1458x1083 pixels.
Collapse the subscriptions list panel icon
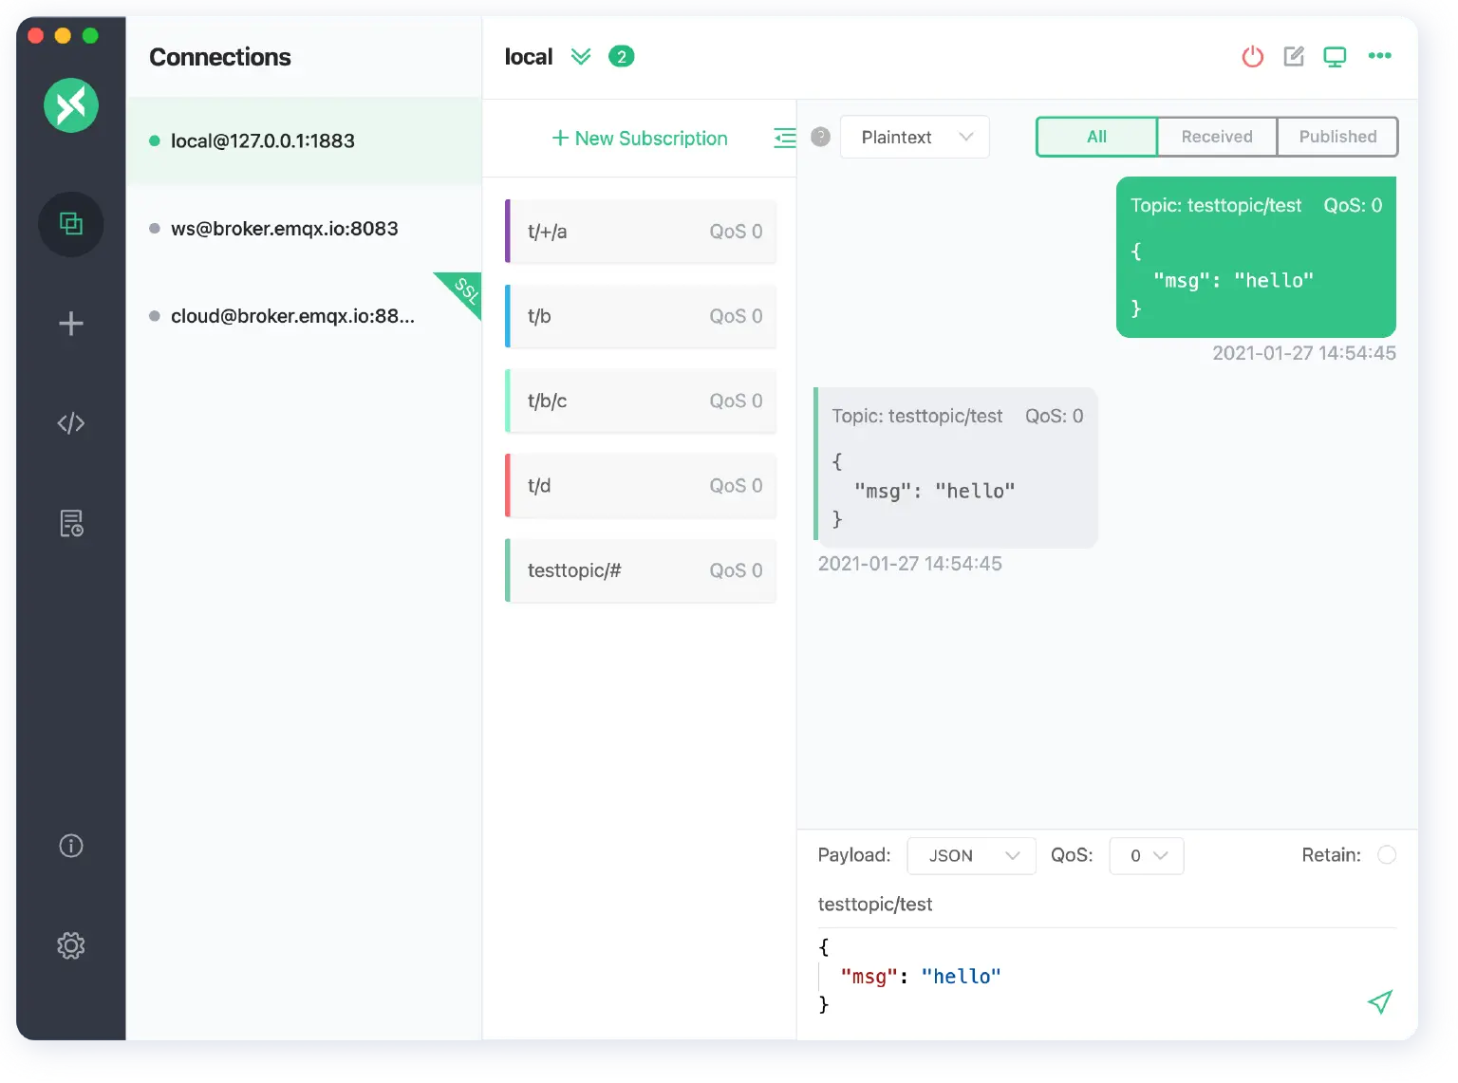784,139
